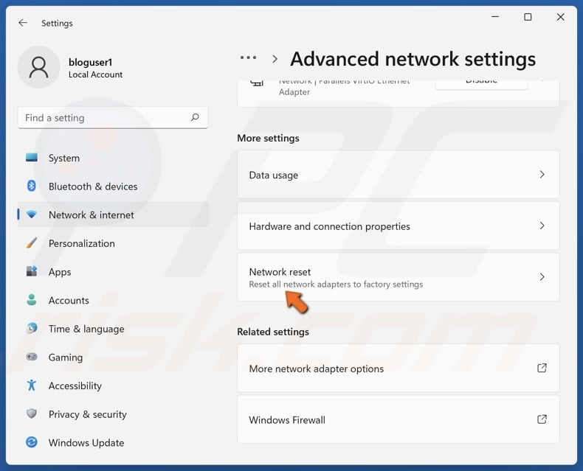Screen dimensions: 583x471
Task: Open Windows Update page
Action: click(113, 442)
